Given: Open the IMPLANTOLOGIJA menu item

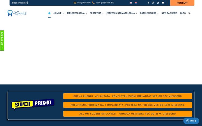Looking at the screenshot, I should tap(75, 13).
